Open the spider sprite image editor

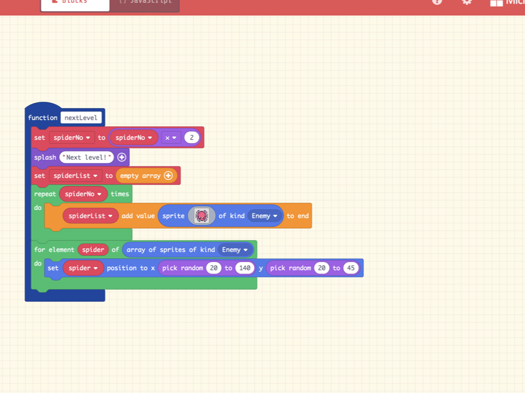pos(201,216)
